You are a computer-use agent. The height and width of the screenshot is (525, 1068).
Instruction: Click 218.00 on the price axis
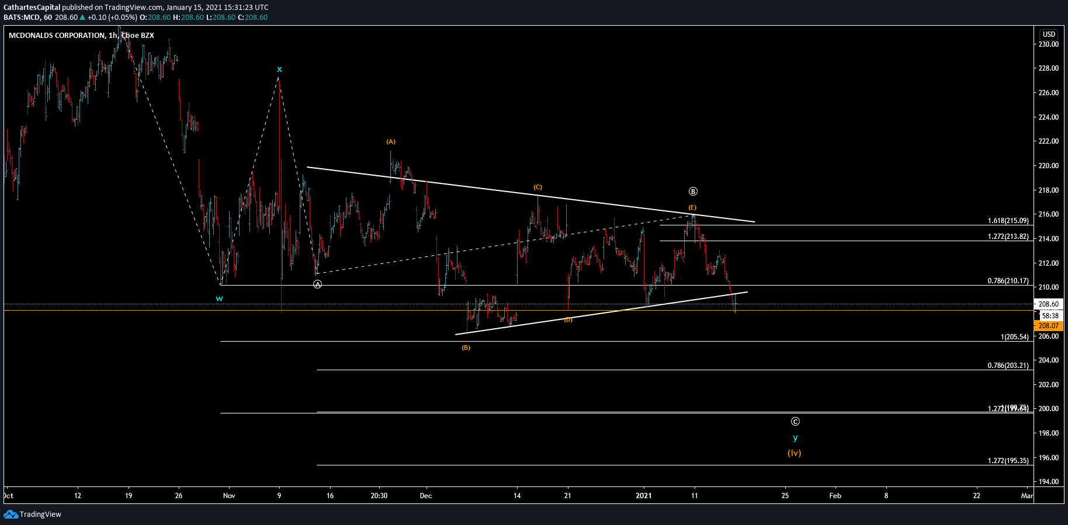pyautogui.click(x=1049, y=190)
